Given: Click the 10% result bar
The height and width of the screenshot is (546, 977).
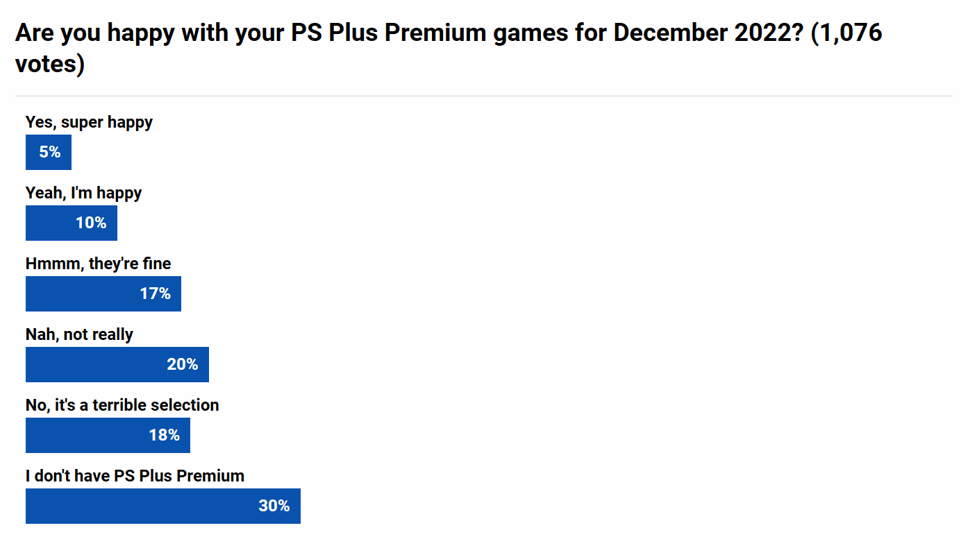Looking at the screenshot, I should 72,223.
